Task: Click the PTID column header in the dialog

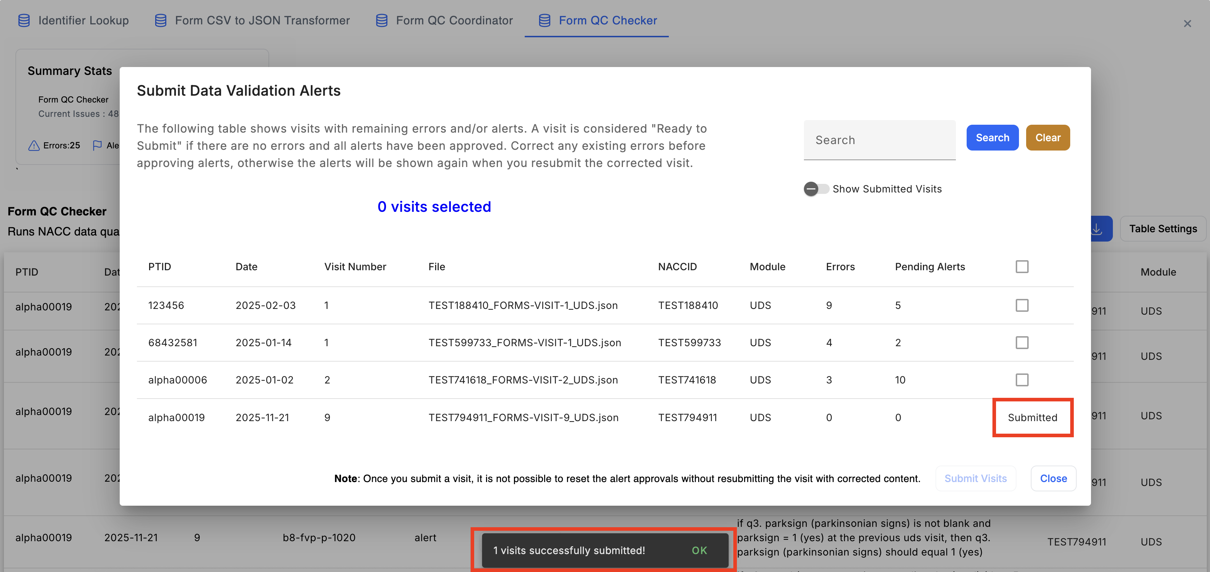Action: [x=160, y=267]
